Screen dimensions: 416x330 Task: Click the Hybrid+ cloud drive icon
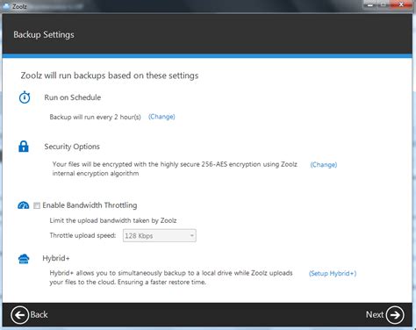pyautogui.click(x=24, y=259)
